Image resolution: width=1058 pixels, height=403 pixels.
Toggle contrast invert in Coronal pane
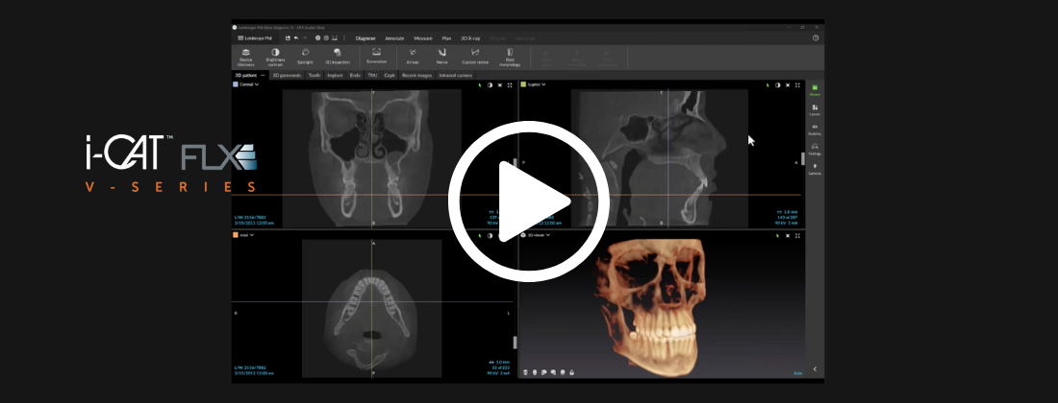[490, 84]
